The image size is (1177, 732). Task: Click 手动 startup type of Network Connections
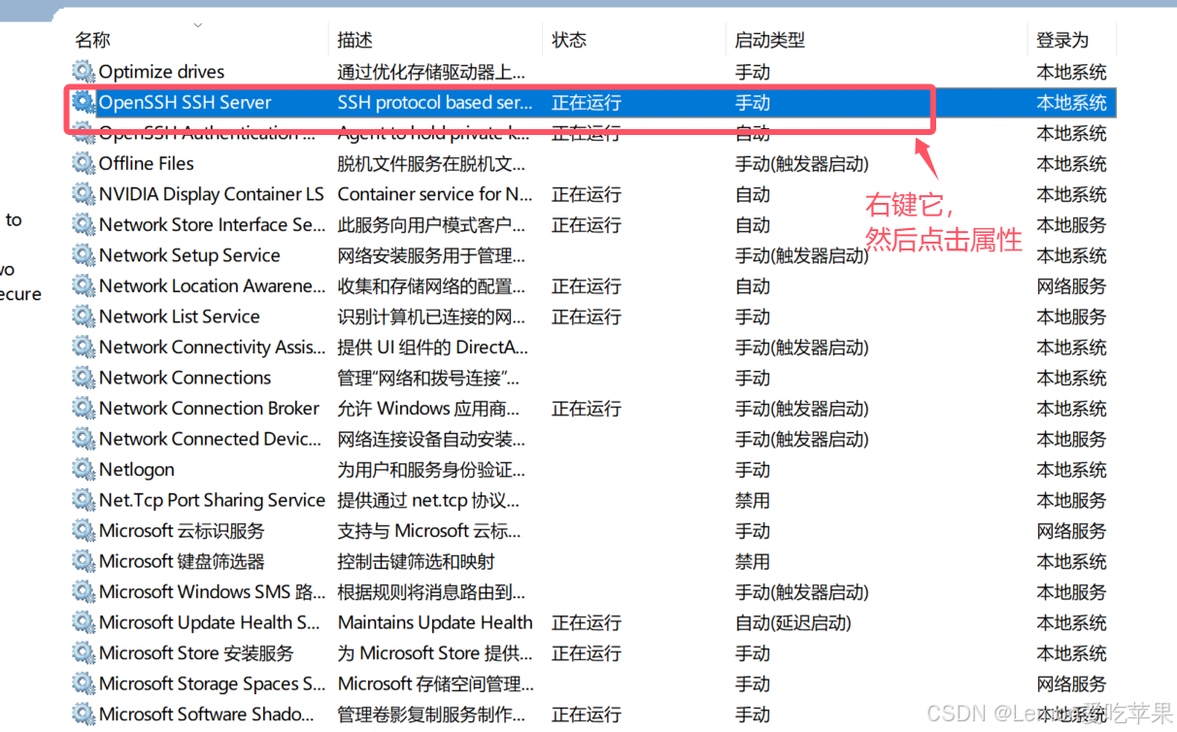[753, 378]
